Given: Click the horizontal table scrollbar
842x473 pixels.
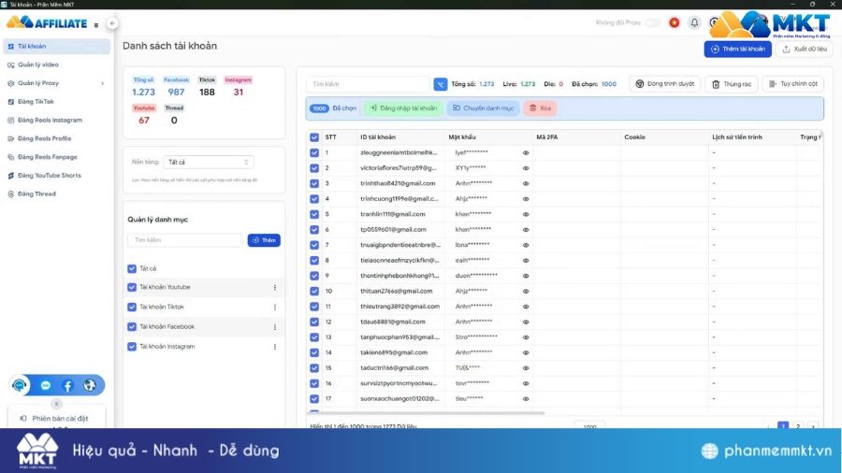Looking at the screenshot, I should click(x=426, y=413).
